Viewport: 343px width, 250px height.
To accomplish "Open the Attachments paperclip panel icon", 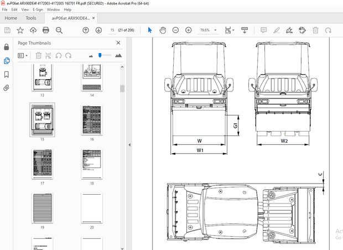I will [x=7, y=88].
